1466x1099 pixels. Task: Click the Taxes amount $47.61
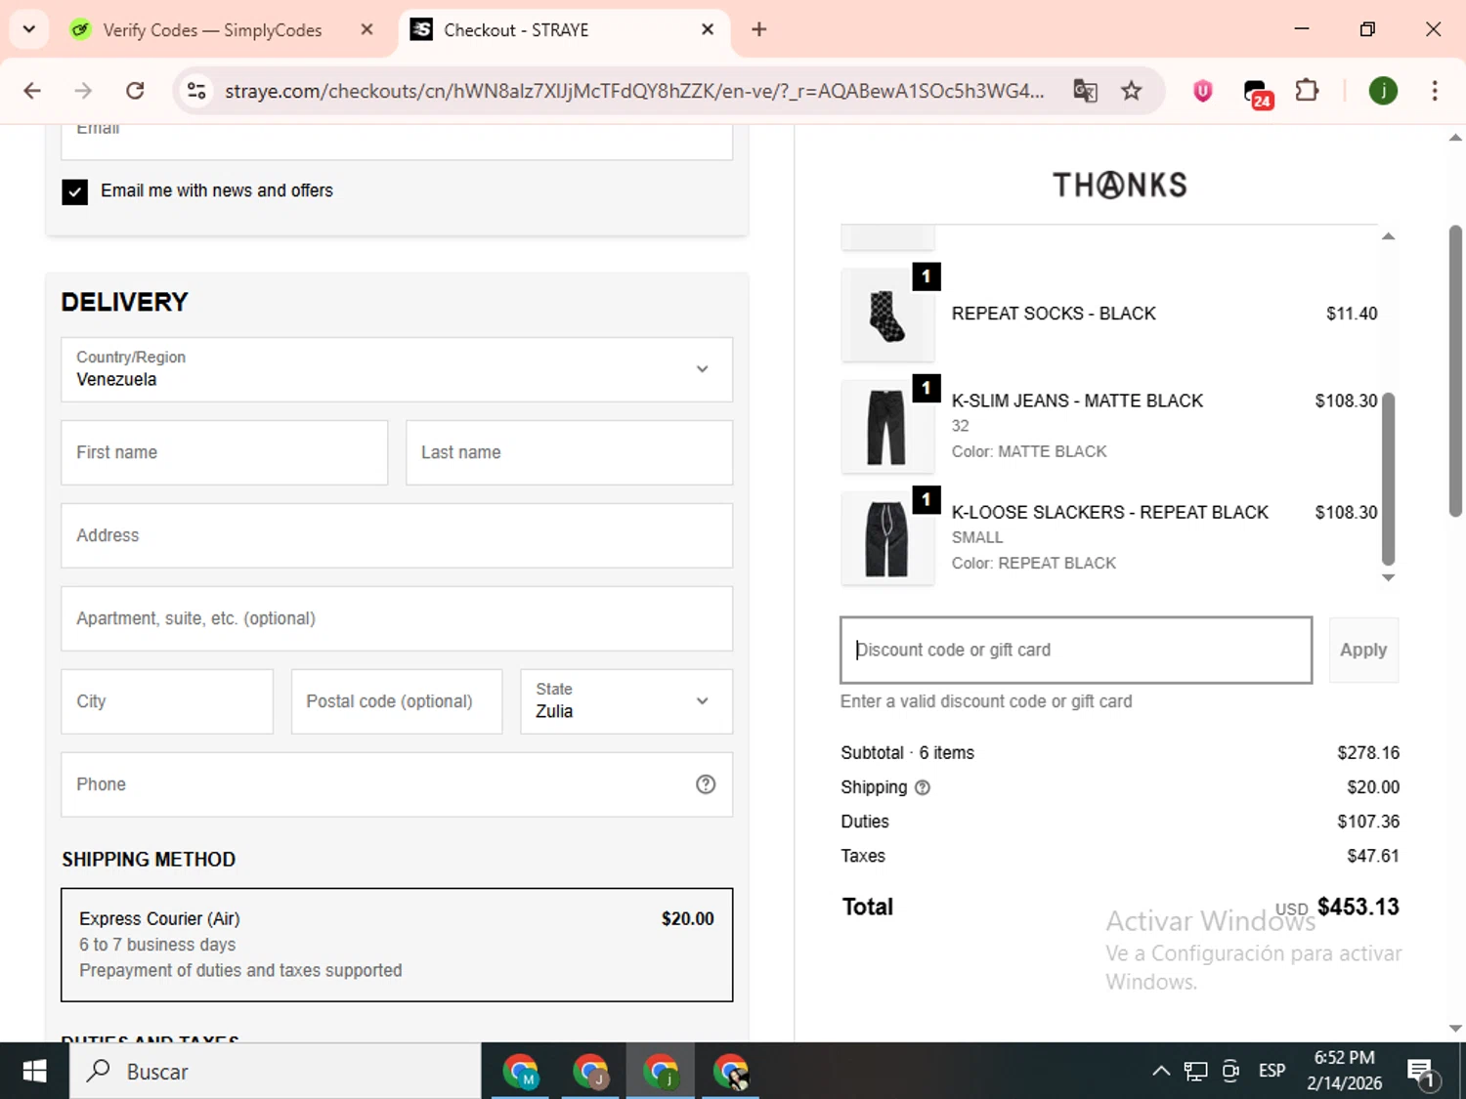click(1373, 856)
